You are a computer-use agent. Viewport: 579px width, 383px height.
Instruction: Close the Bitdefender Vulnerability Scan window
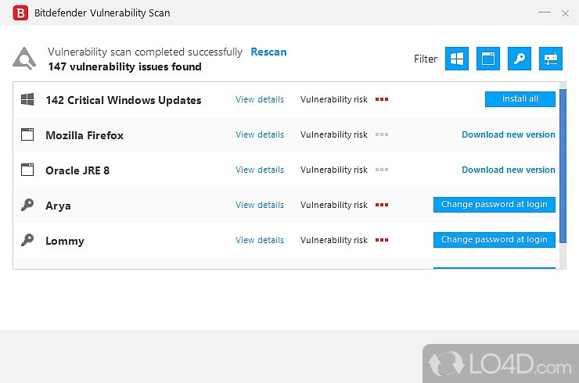click(x=565, y=13)
